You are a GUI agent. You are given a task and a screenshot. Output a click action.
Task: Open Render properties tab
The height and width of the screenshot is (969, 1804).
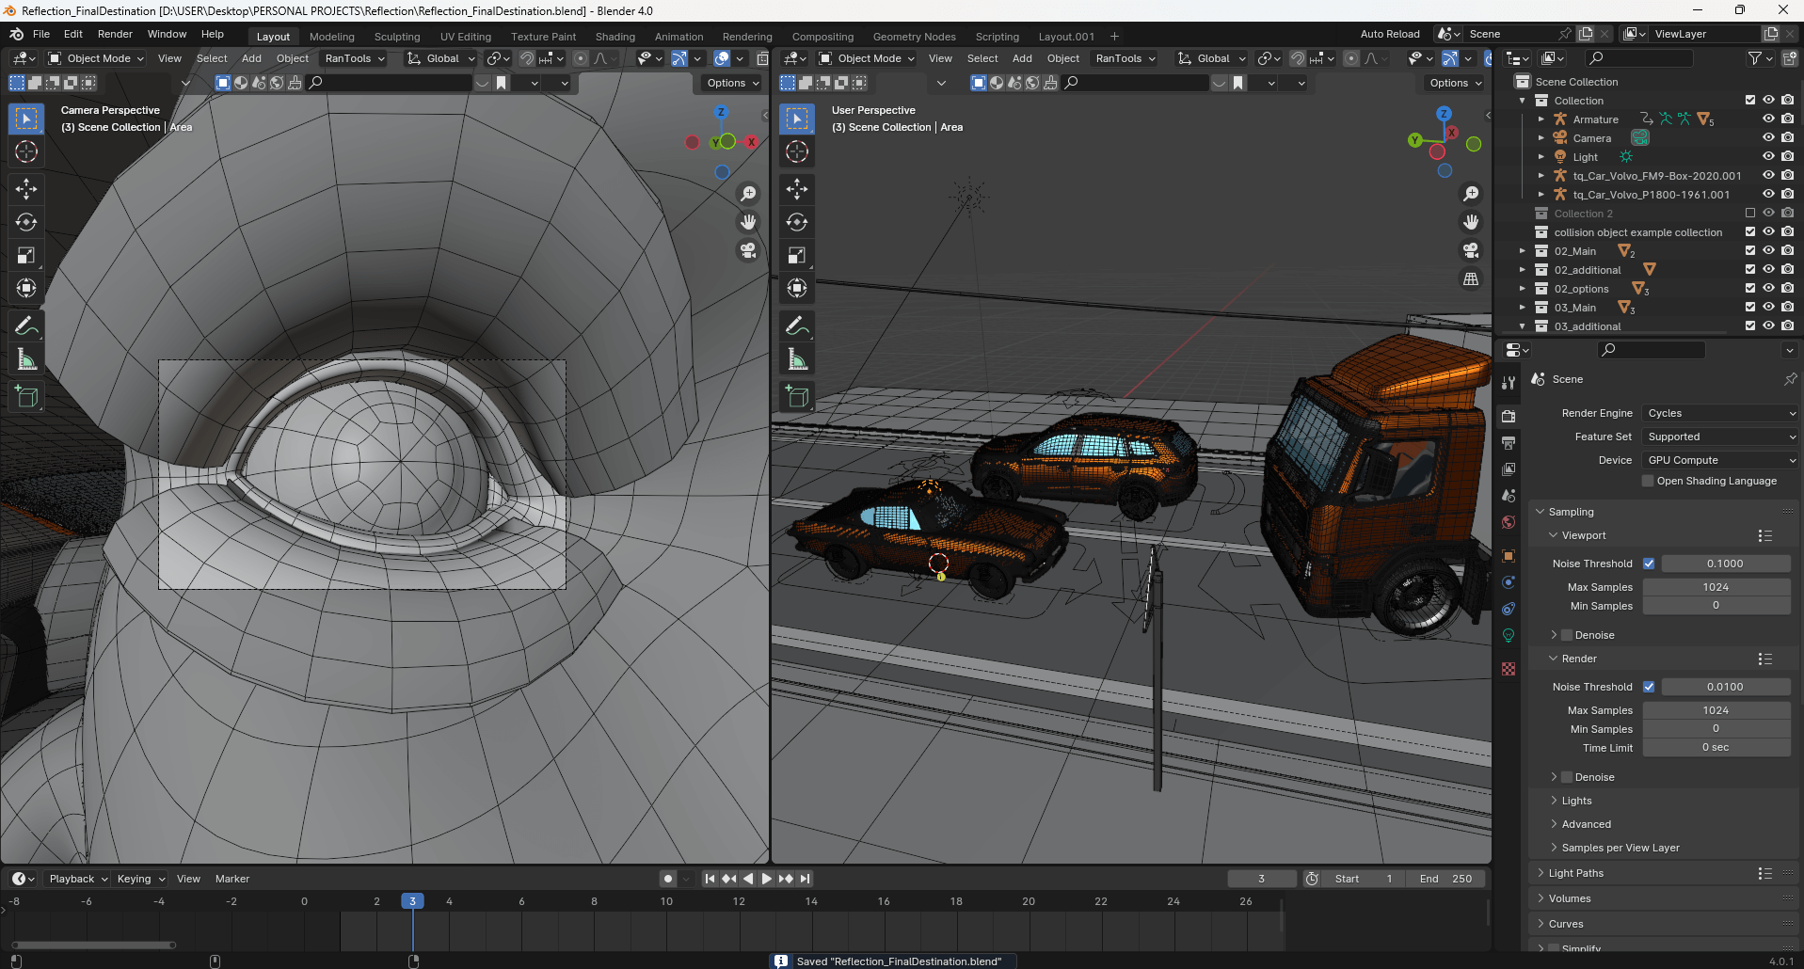1509,416
